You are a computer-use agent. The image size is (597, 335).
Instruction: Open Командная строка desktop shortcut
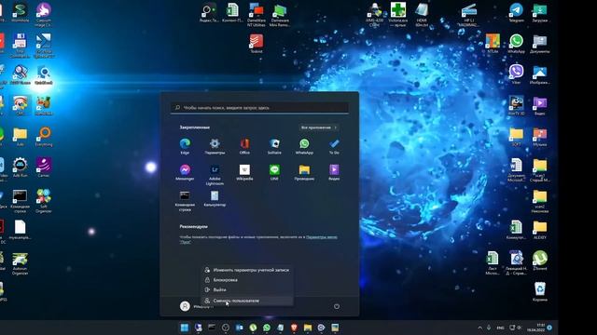(20, 201)
